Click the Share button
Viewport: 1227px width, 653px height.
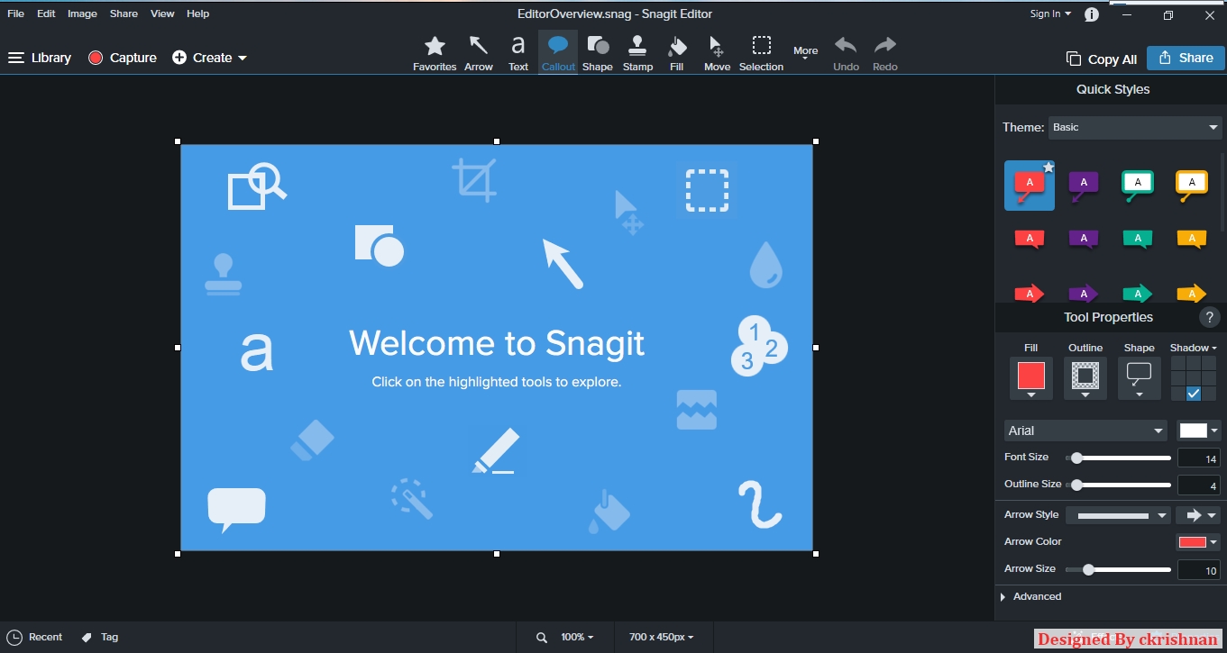point(1185,58)
